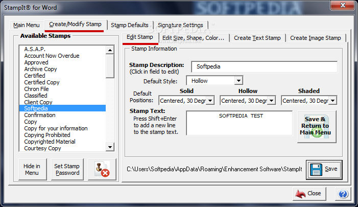The width and height of the screenshot is (358, 207).
Task: Open the Default Style dropdown
Action: (x=238, y=81)
